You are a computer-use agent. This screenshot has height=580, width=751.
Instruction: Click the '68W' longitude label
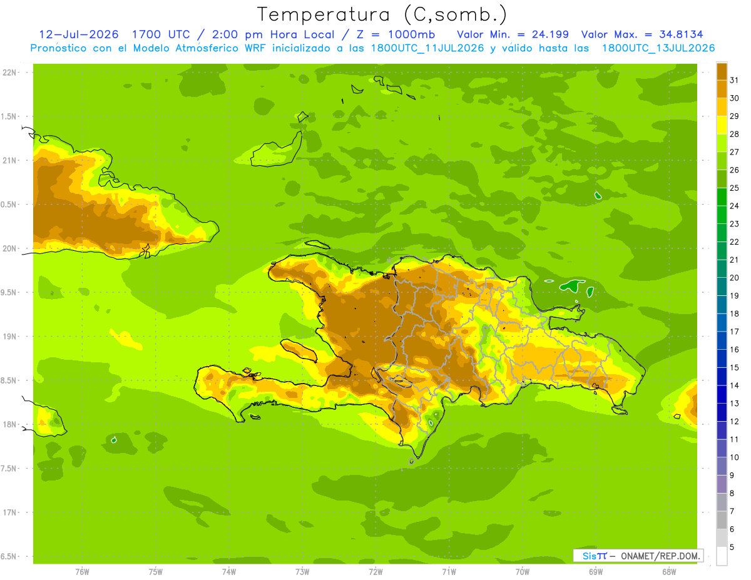click(x=669, y=572)
